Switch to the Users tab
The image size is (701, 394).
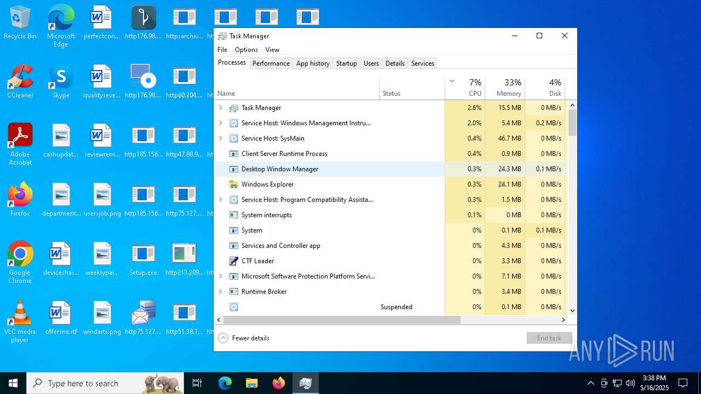coord(371,63)
